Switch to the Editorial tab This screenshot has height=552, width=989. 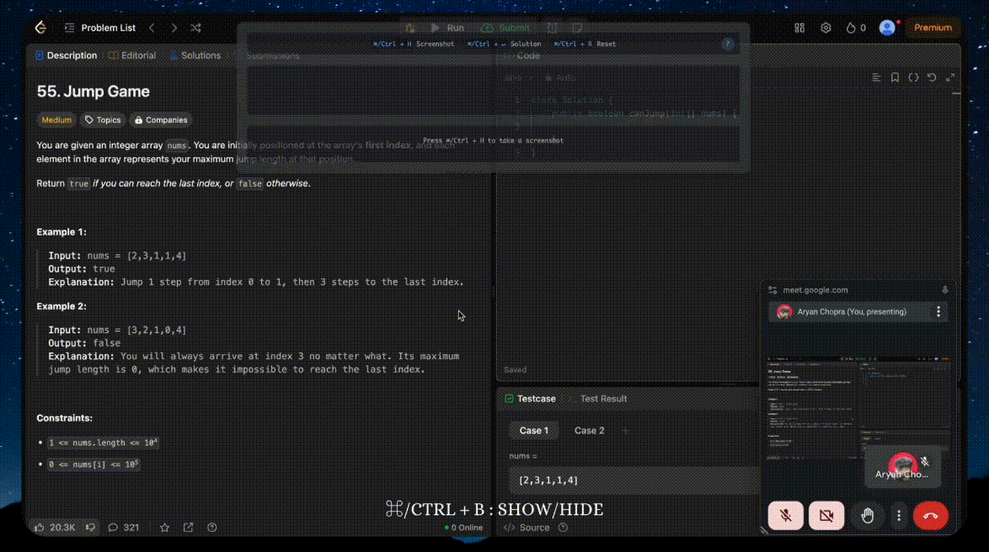tap(132, 56)
